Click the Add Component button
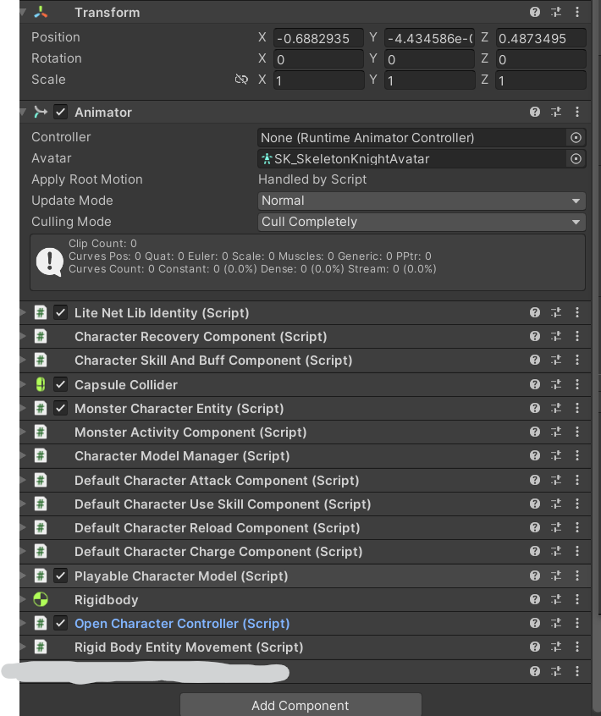Viewport: 601px width, 716px height. (300, 705)
